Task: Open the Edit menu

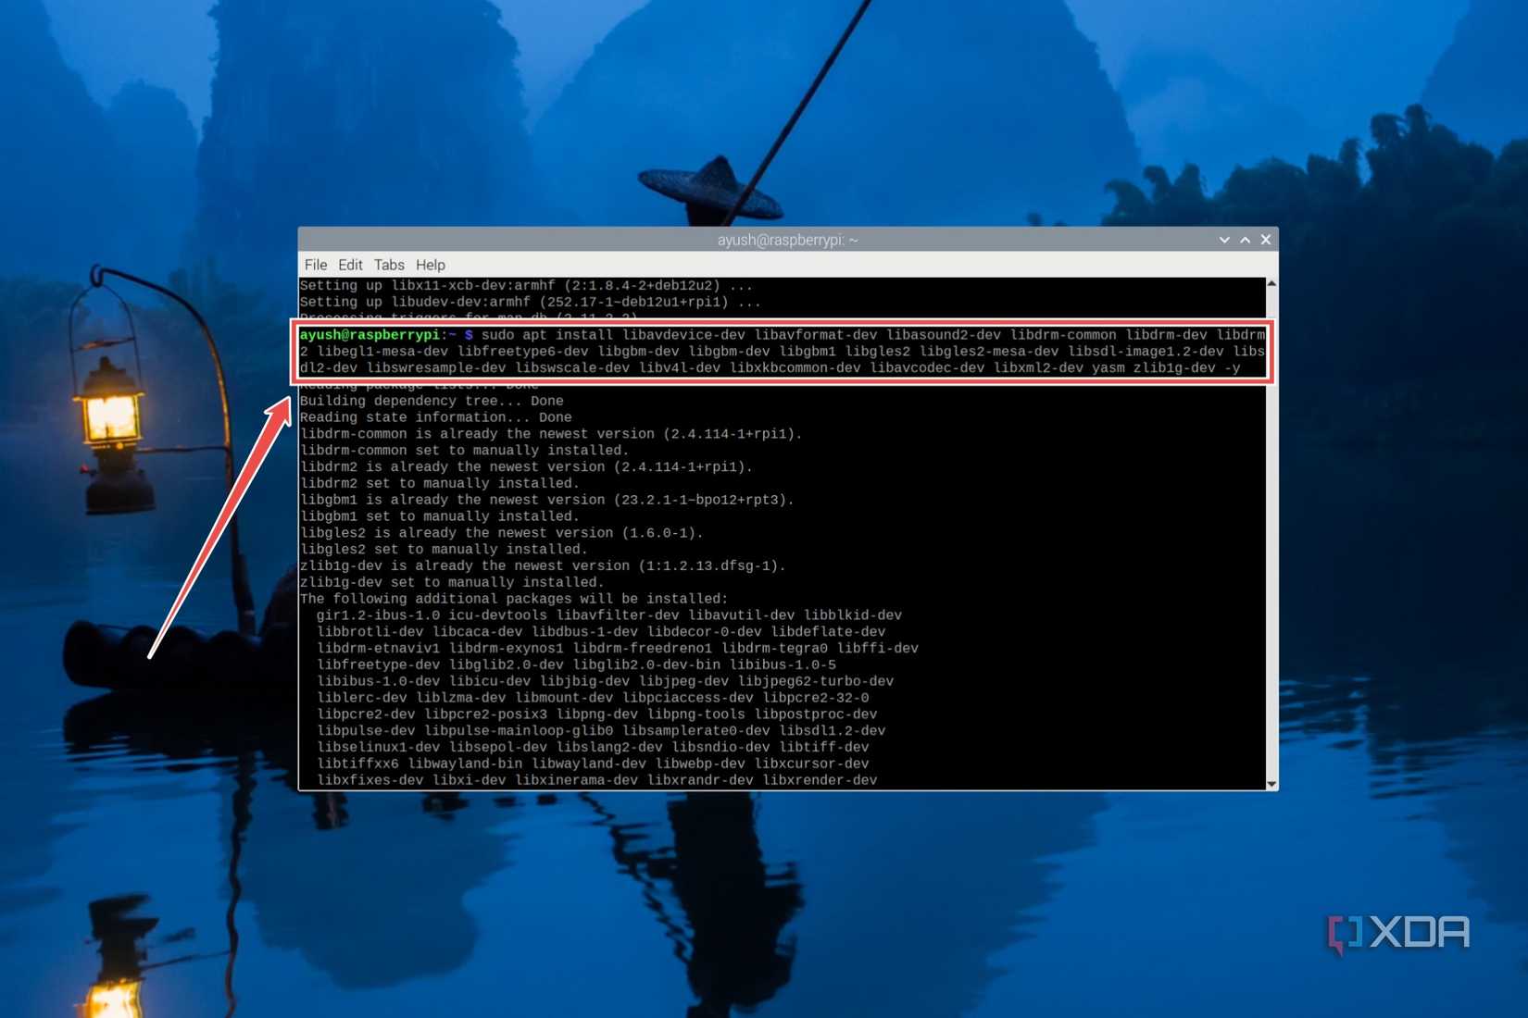Action: click(350, 265)
